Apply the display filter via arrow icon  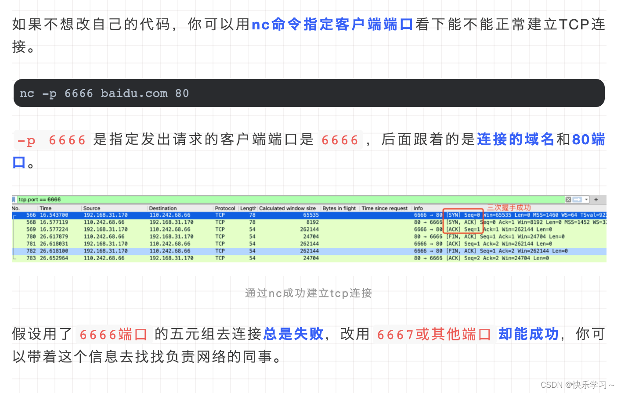(x=577, y=200)
